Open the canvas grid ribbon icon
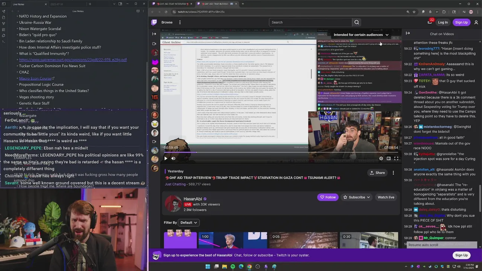Image resolution: width=482 pixels, height=271 pixels. (4, 29)
